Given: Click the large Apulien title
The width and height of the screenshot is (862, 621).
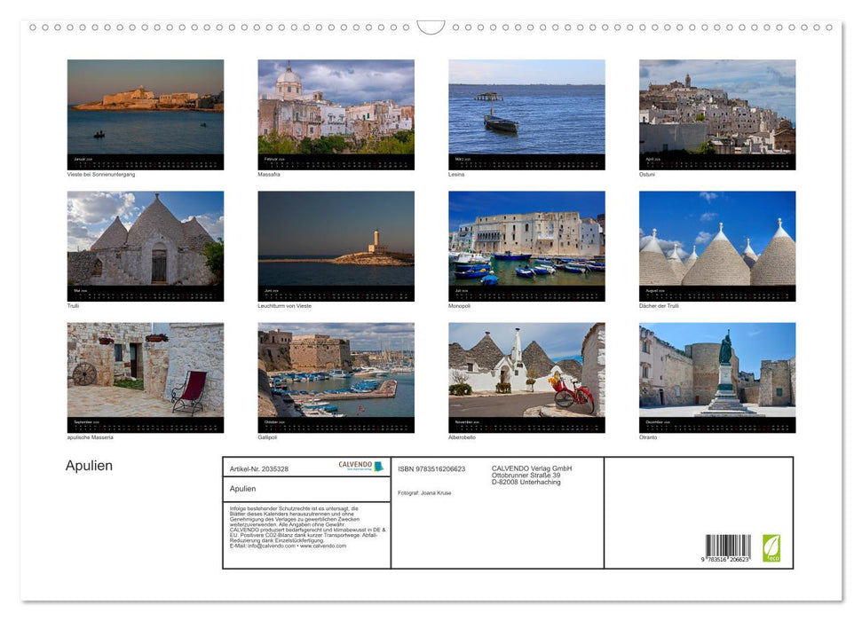Looking at the screenshot, I should click(x=89, y=466).
